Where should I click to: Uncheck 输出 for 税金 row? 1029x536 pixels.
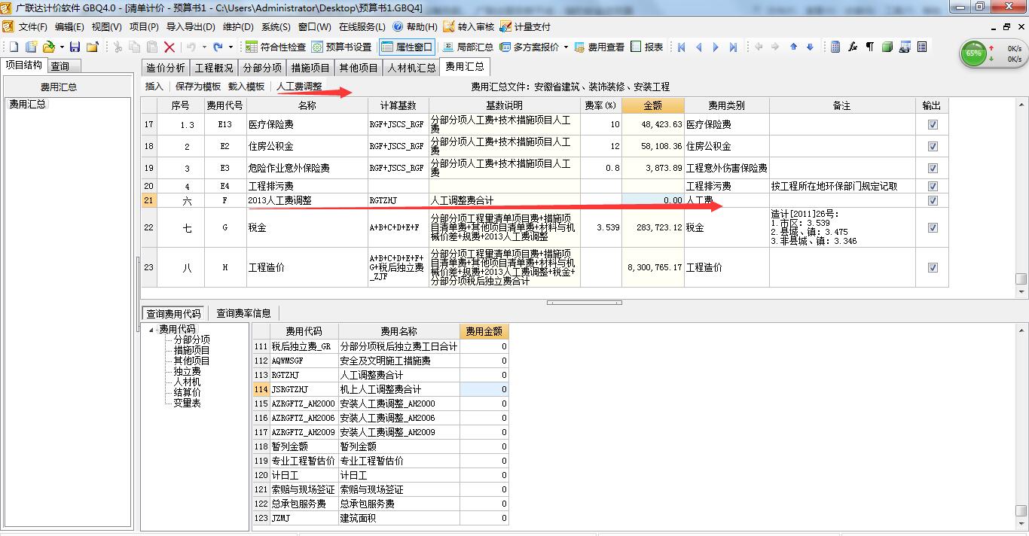click(933, 228)
